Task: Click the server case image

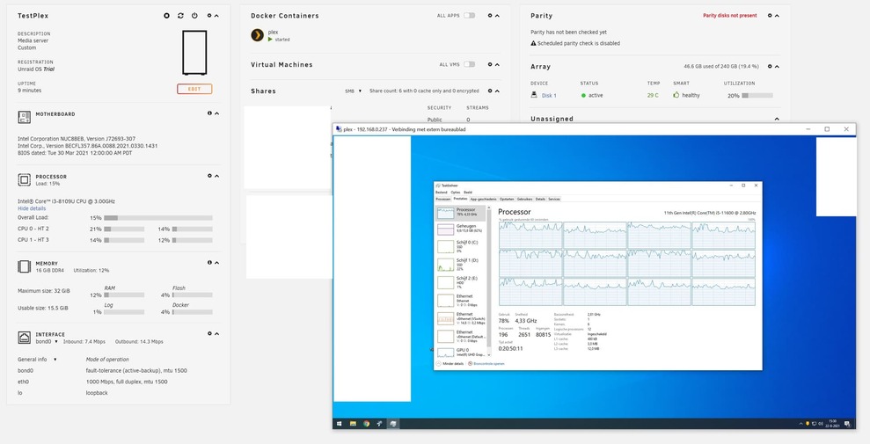Action: [194, 53]
